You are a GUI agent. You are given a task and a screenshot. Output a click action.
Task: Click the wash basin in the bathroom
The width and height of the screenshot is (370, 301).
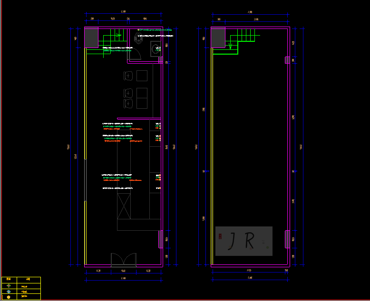156,49
